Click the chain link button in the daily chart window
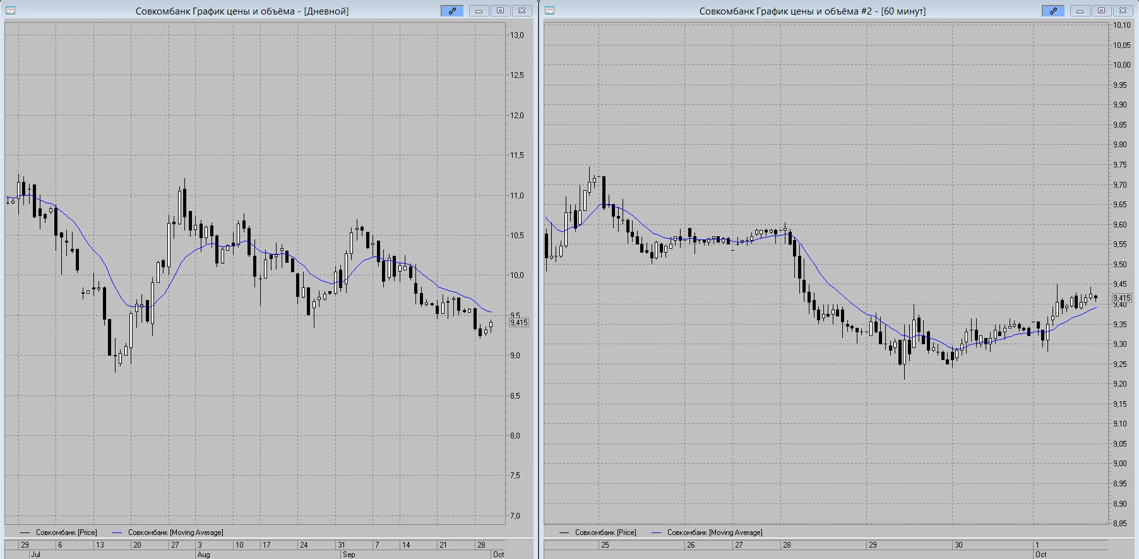Image resolution: width=1139 pixels, height=559 pixels. 452,11
